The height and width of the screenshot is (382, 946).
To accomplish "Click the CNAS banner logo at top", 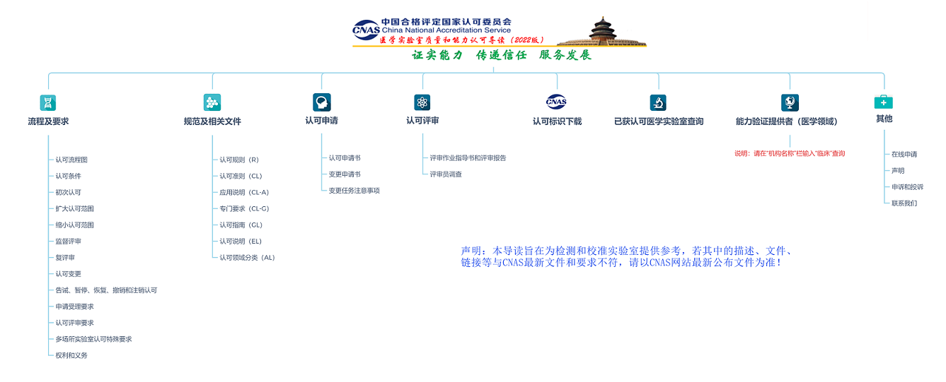I will [367, 30].
